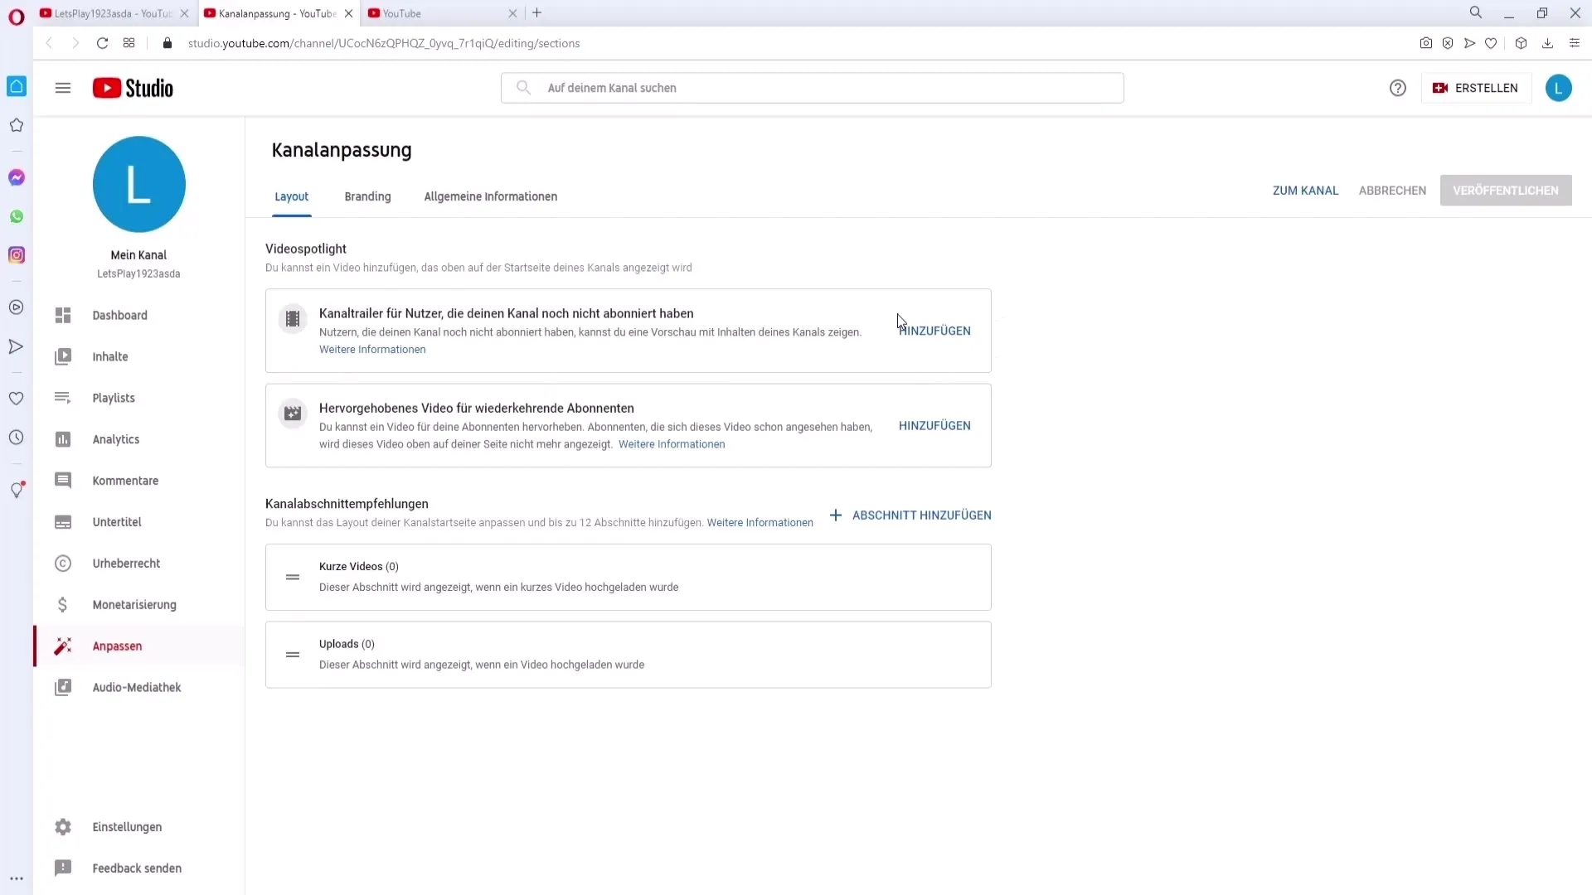
Task: Open the Playlists section icon
Action: [62, 398]
